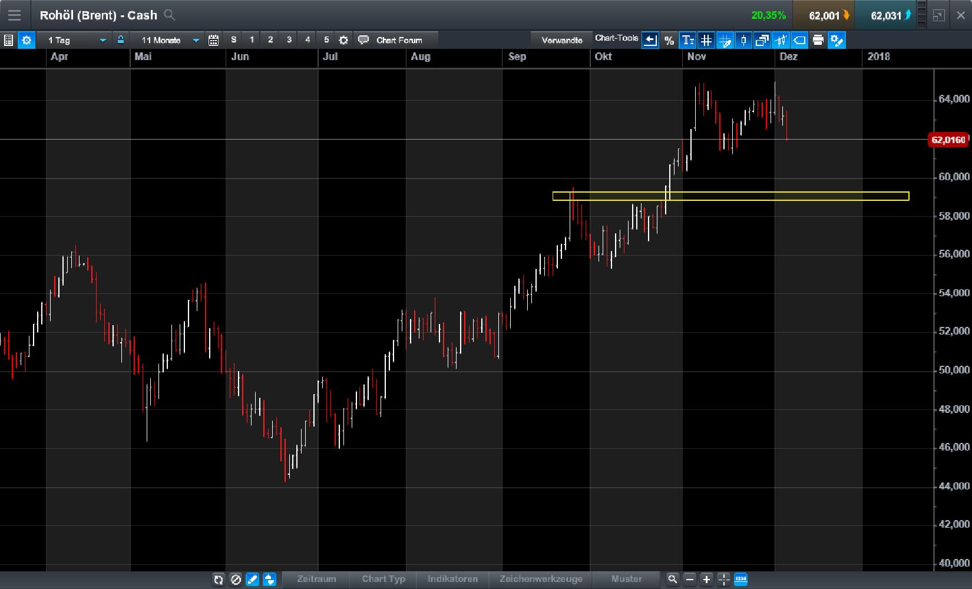Click the buy price 62,031
The height and width of the screenshot is (589, 972).
(885, 15)
